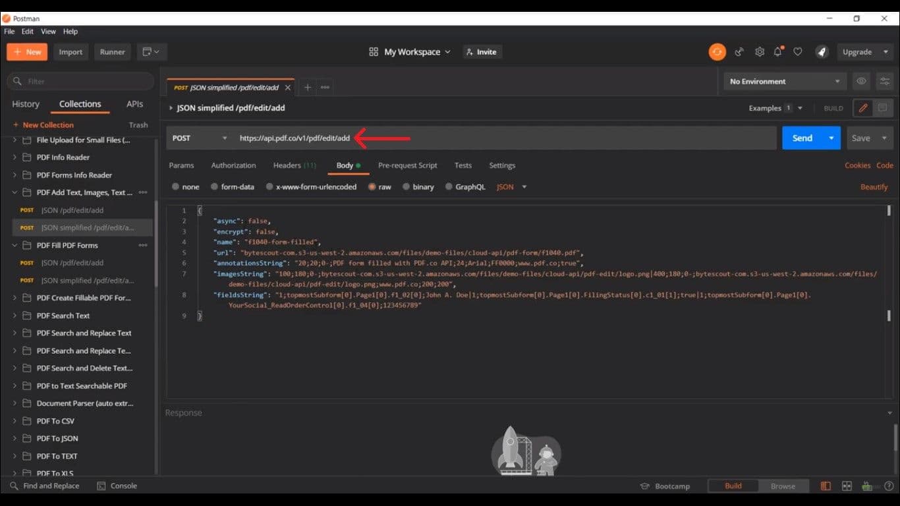The image size is (900, 506).
Task: Open the comments icon beside the pencil
Action: click(x=882, y=108)
